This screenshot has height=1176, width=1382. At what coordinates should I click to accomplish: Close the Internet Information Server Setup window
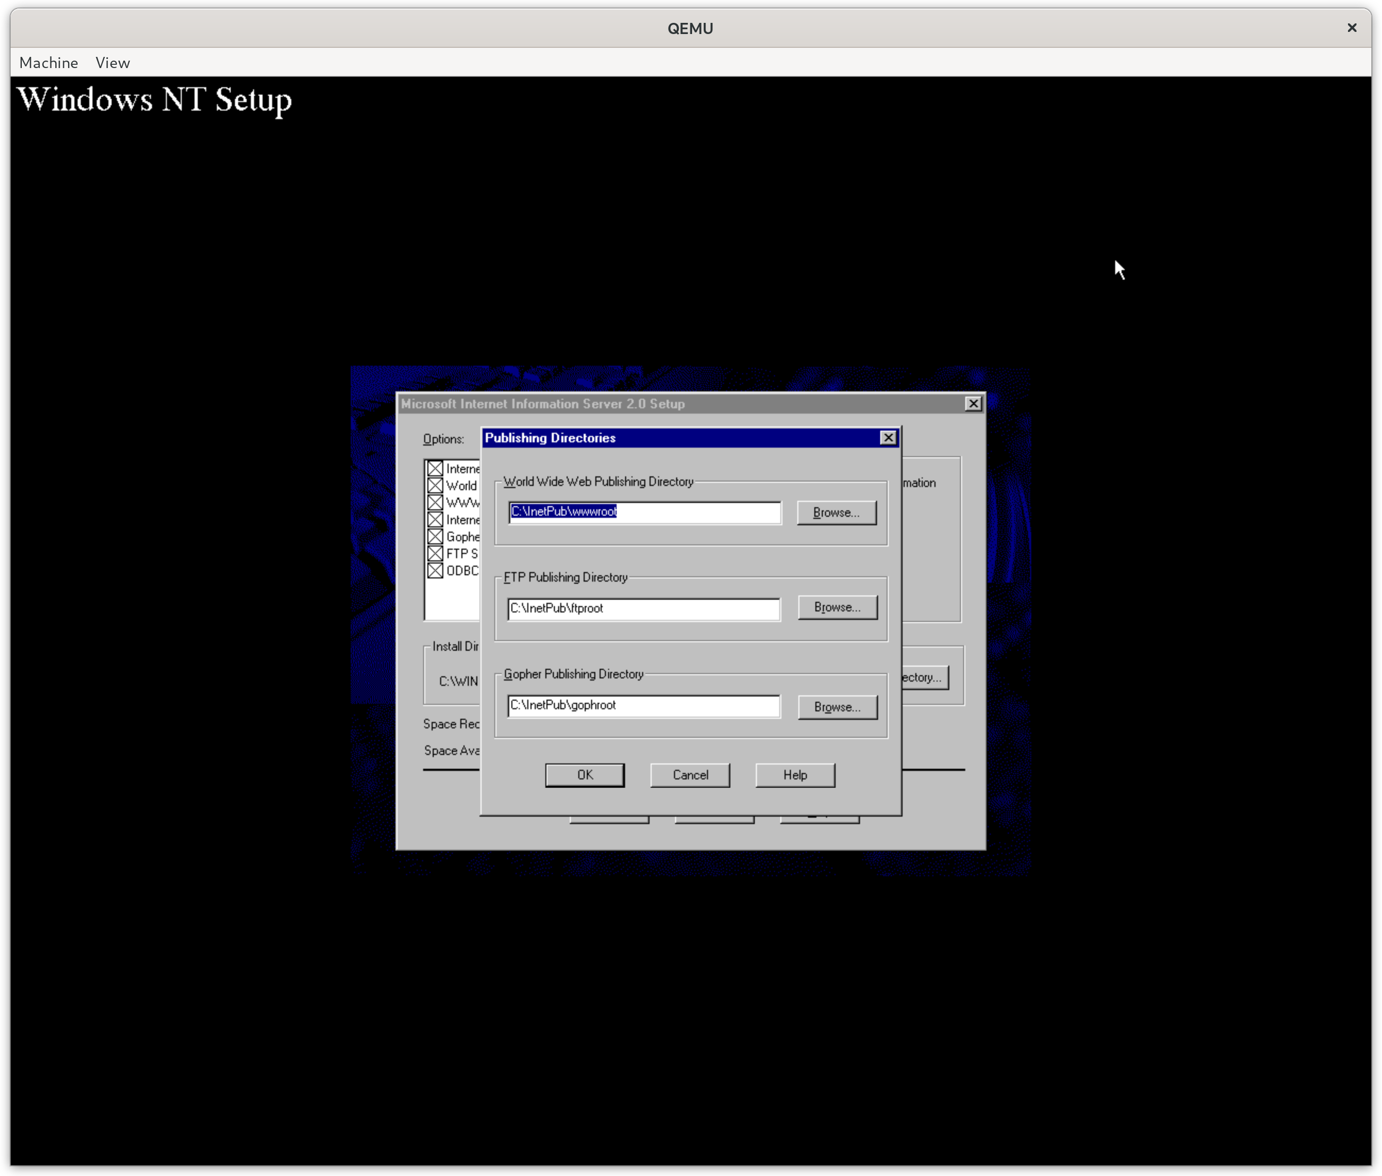click(x=973, y=404)
